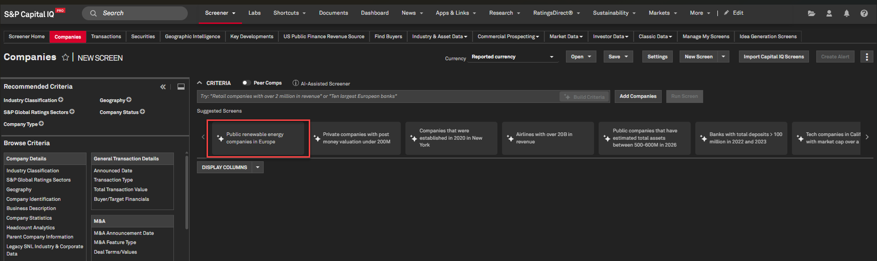The width and height of the screenshot is (877, 261).
Task: Click Import Capital IQ Screens button
Action: tap(773, 57)
